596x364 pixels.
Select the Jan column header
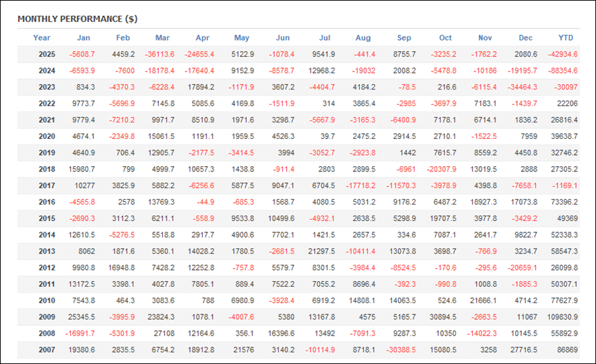pyautogui.click(x=83, y=38)
